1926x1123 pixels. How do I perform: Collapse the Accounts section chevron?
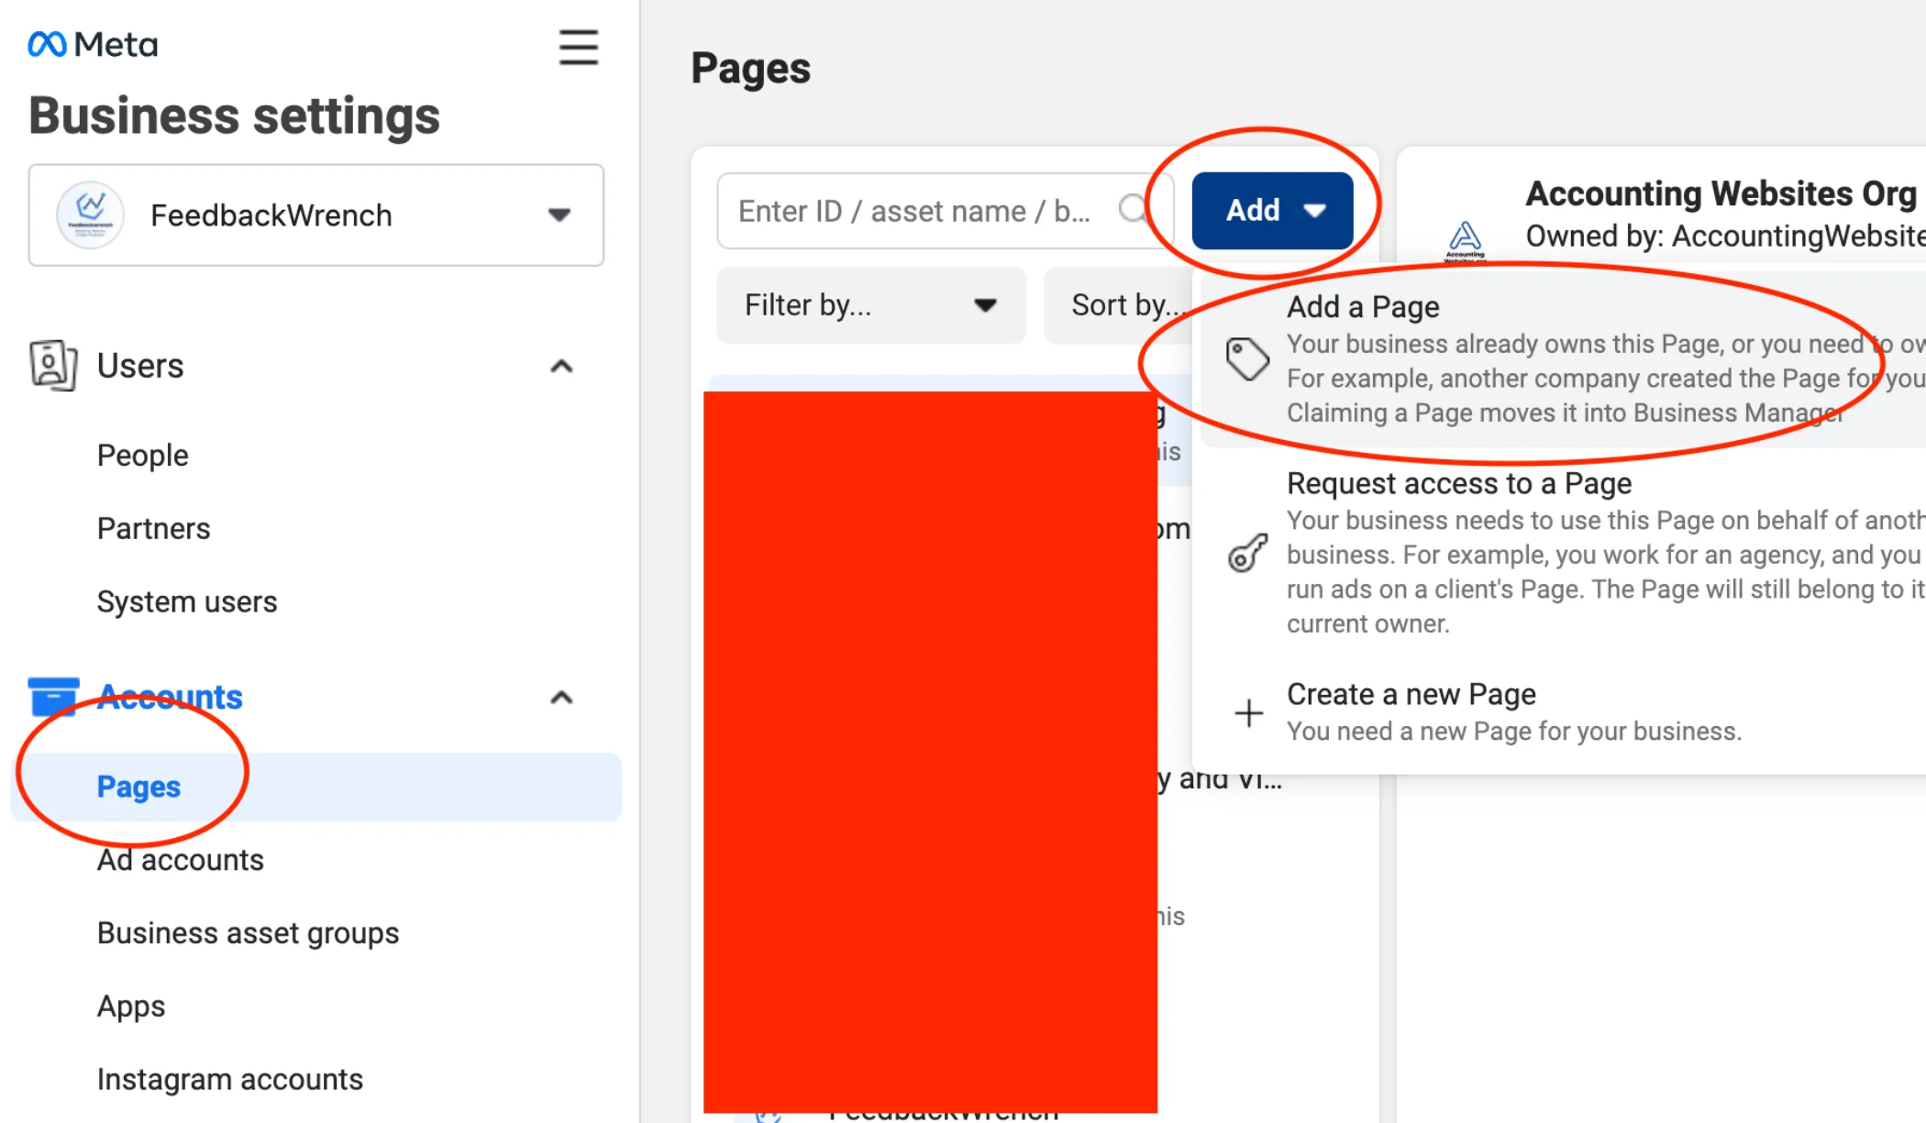(561, 698)
